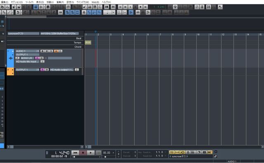Open the note value dropdown in second toolbar
Image resolution: width=264 pixels, height=163 pixels.
tap(113, 12)
